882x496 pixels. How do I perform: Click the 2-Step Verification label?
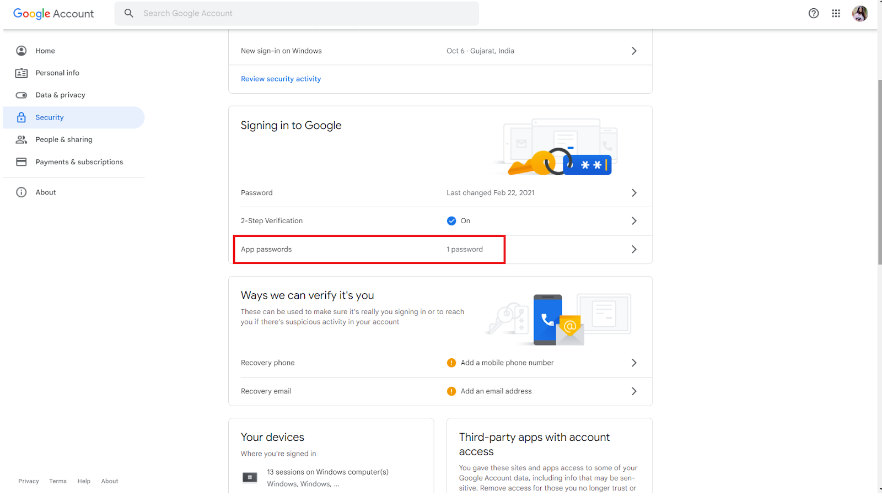click(x=272, y=221)
